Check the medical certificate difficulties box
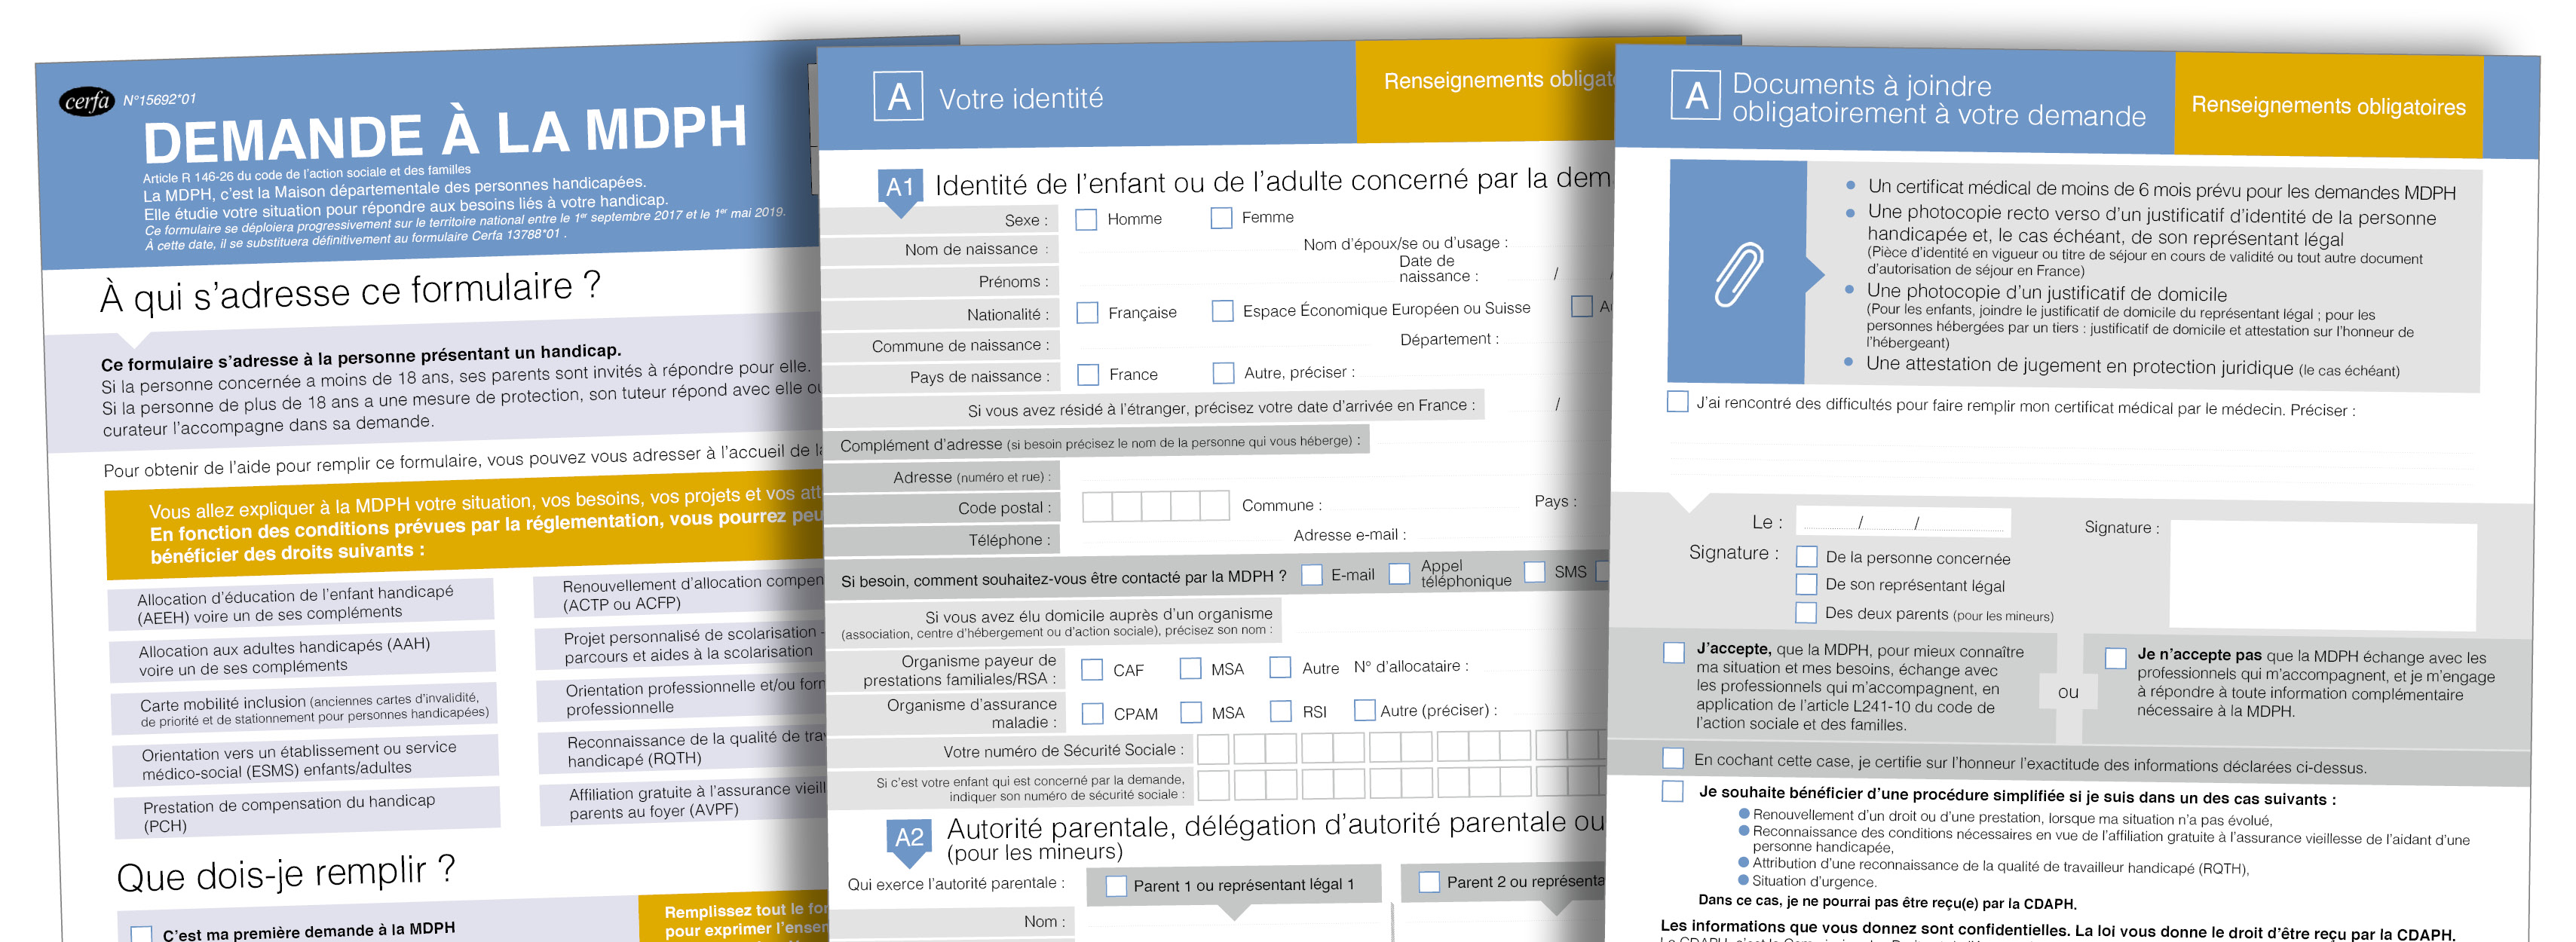 click(x=1677, y=402)
